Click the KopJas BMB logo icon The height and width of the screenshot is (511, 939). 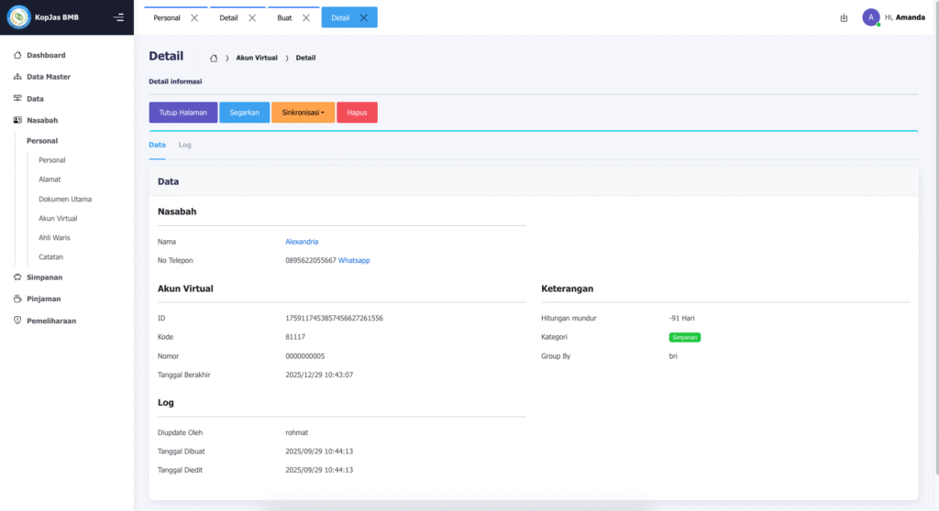coord(19,17)
